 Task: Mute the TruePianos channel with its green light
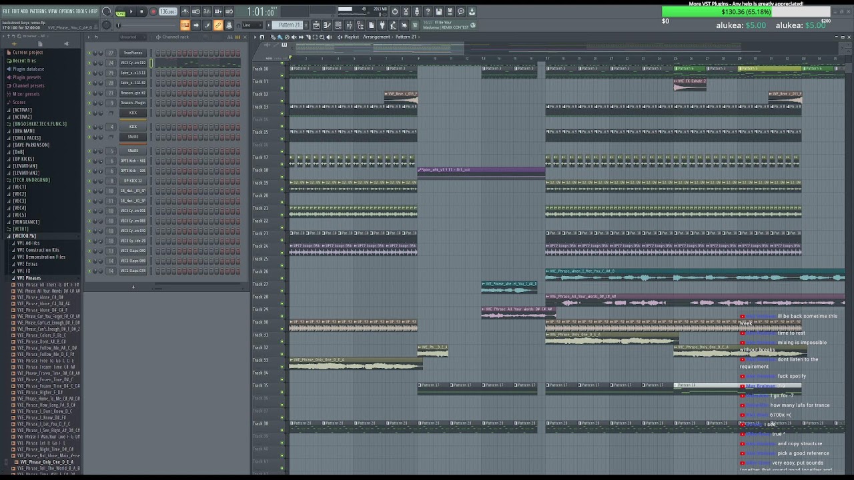89,53
